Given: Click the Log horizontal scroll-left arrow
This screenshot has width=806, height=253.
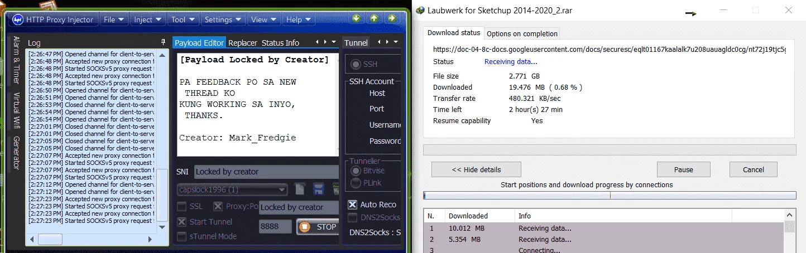Looking at the screenshot, I should pyautogui.click(x=32, y=239).
